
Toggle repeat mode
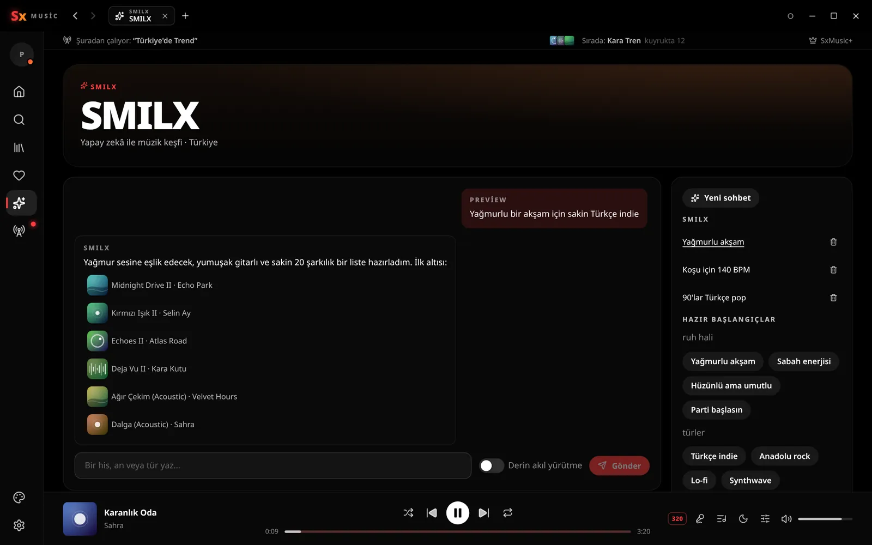[507, 513]
